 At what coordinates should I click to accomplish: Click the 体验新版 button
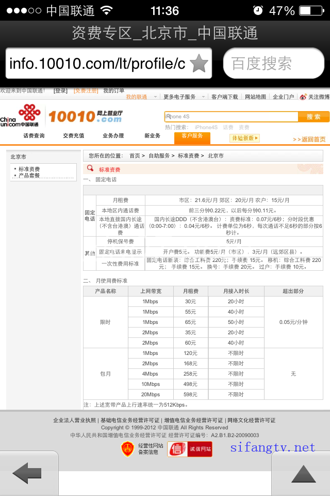coord(245,138)
